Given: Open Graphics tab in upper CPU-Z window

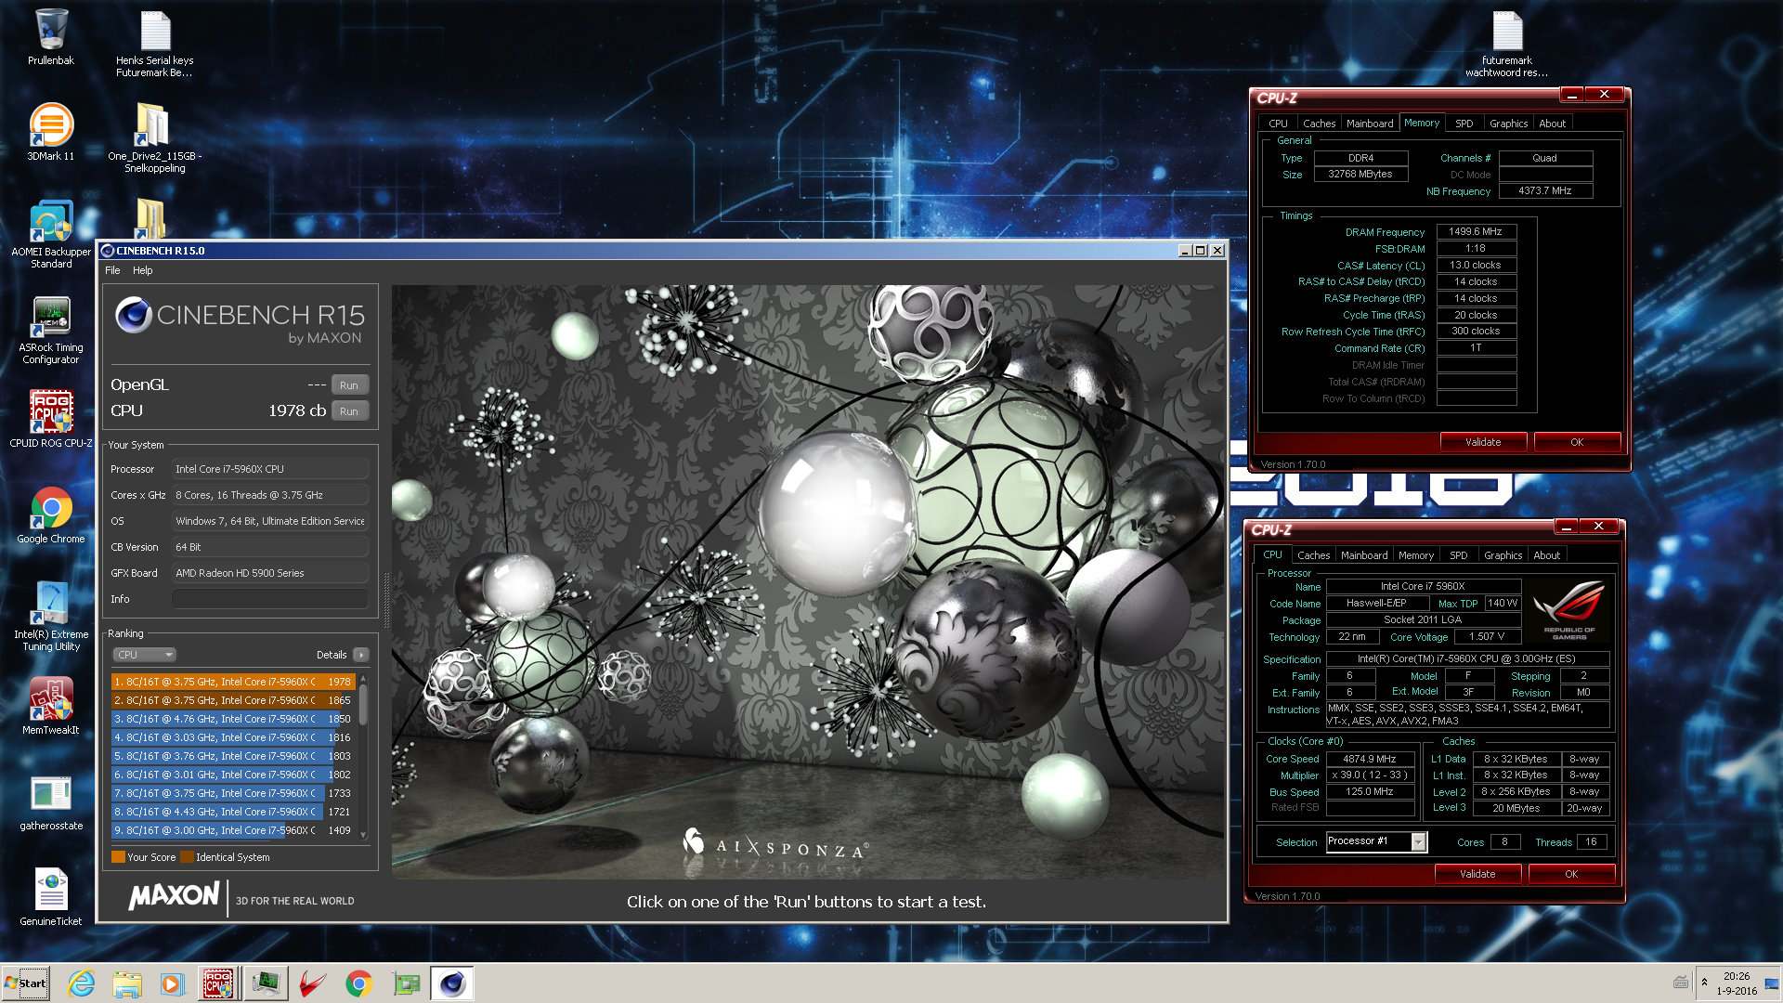Looking at the screenshot, I should coord(1508,124).
